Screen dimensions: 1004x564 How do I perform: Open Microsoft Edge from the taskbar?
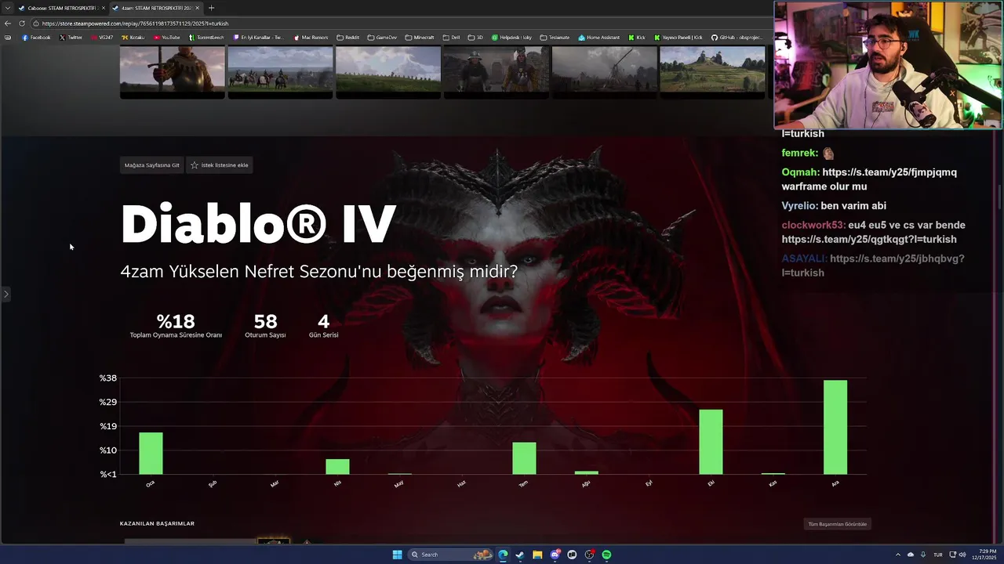pyautogui.click(x=503, y=555)
